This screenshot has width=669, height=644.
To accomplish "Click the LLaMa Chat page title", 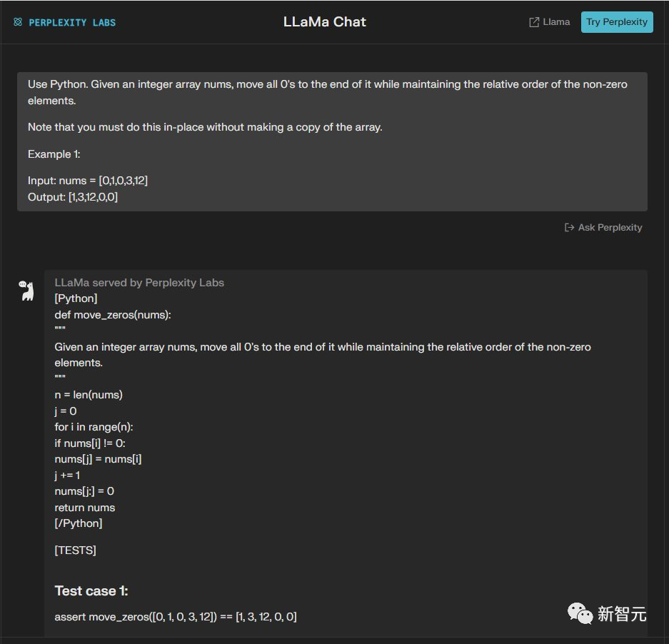I will tap(325, 21).
